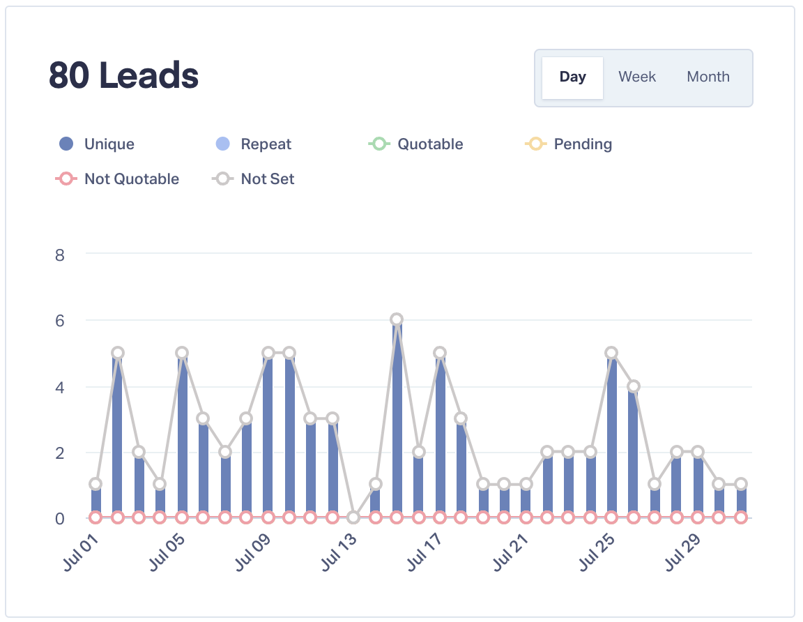Viewport: 803px width, 622px height.
Task: Toggle the Not Set series legend
Action: [253, 179]
